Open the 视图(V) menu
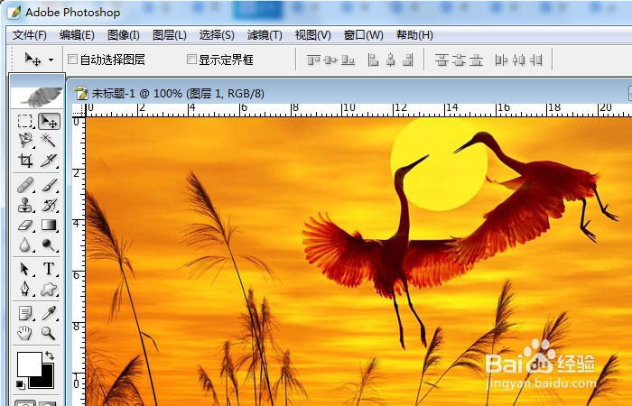 pyautogui.click(x=312, y=35)
